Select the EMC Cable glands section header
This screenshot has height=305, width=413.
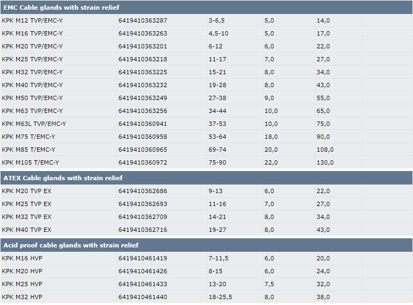point(206,8)
